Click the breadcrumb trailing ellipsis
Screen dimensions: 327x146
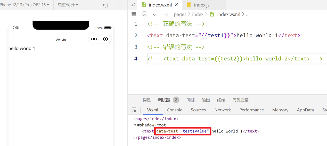pyautogui.click(x=248, y=15)
